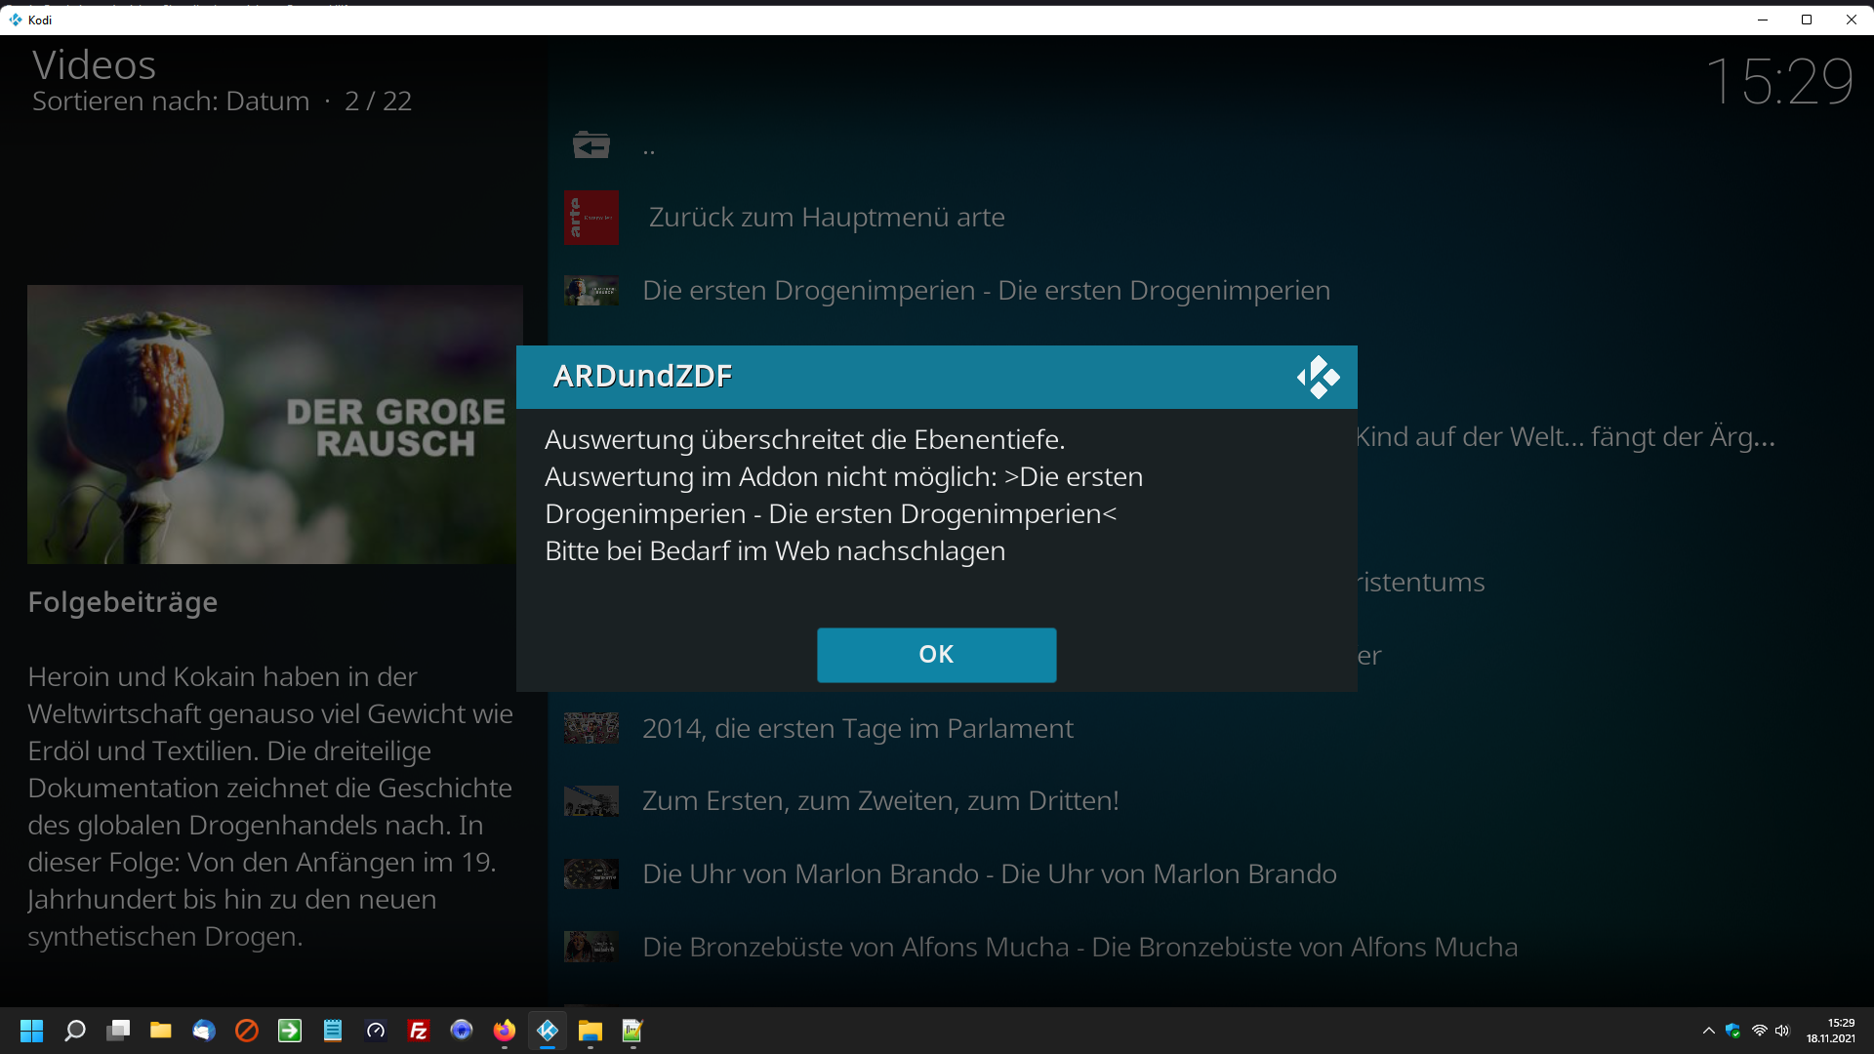The image size is (1874, 1054).
Task: Switch to Notepad++ in the taskbar
Action: tap(633, 1031)
